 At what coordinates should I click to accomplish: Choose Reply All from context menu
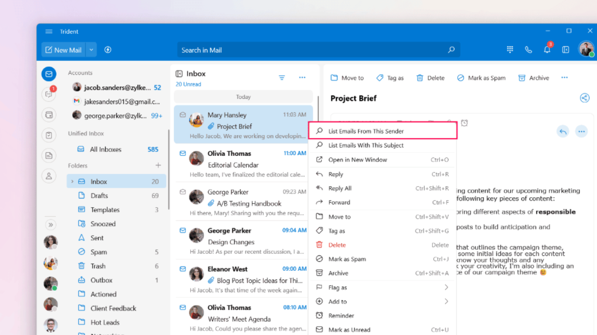coord(382,188)
